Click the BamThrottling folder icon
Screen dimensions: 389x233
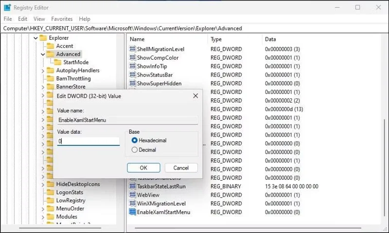click(51, 78)
